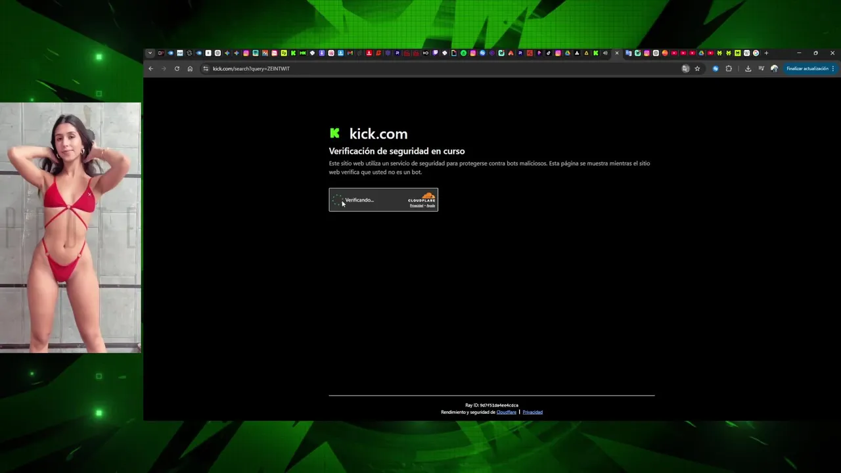Click the Verificando verification widget
The width and height of the screenshot is (841, 473).
[x=383, y=200]
